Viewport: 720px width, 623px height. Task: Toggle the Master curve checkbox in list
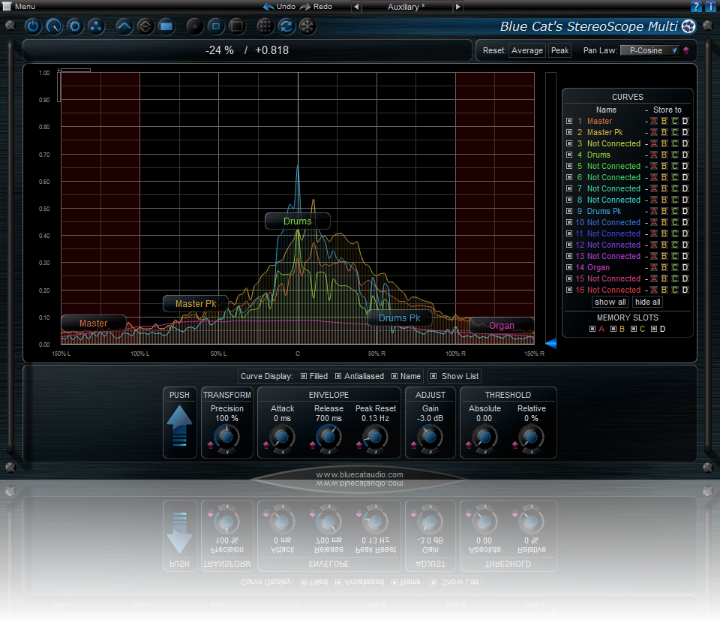click(x=569, y=121)
